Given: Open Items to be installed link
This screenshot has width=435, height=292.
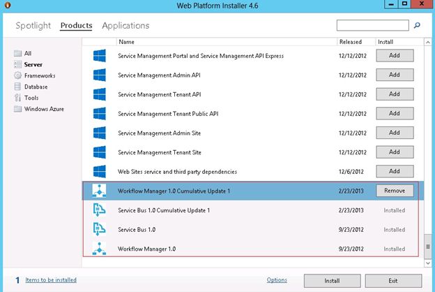Looking at the screenshot, I should click(x=51, y=280).
